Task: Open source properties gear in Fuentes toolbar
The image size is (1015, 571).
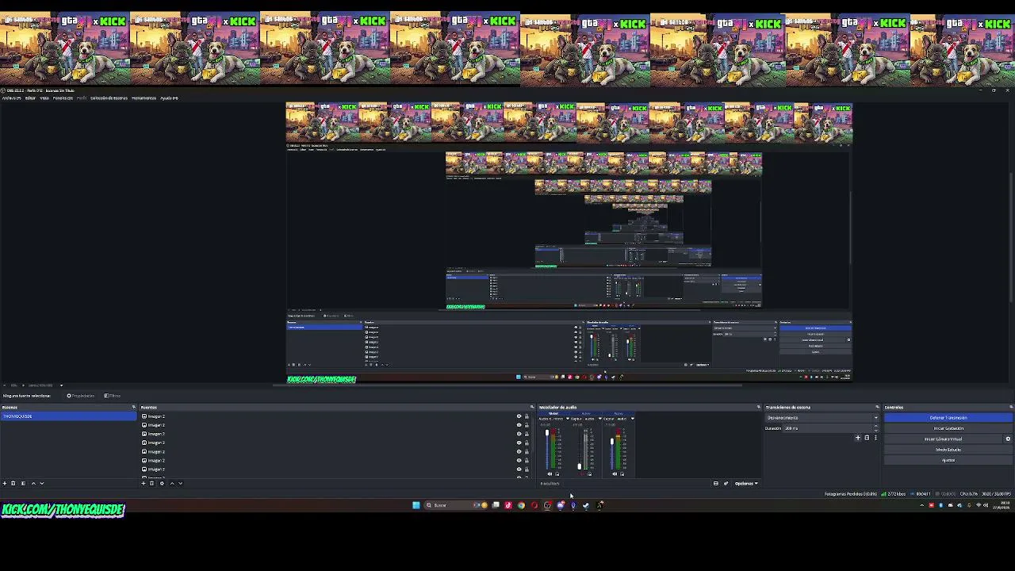Action: coord(162,483)
